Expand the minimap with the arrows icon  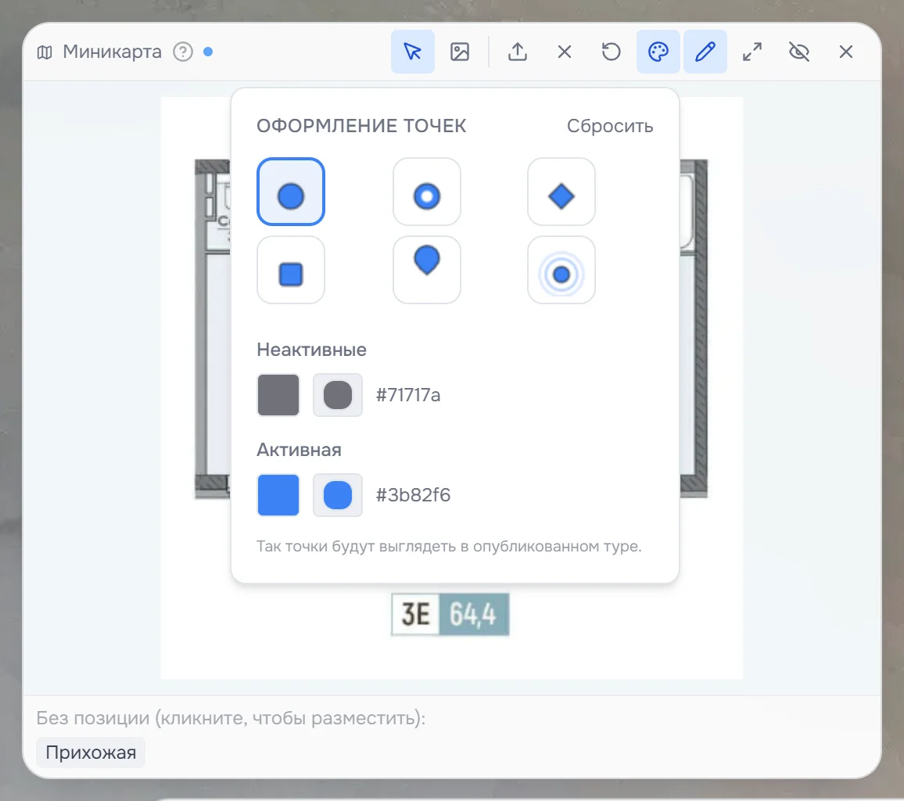click(x=752, y=52)
